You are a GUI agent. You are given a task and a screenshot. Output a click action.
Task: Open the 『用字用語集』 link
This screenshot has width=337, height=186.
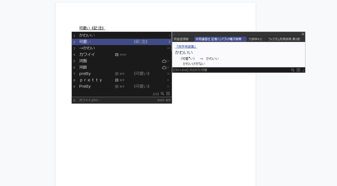(186, 47)
